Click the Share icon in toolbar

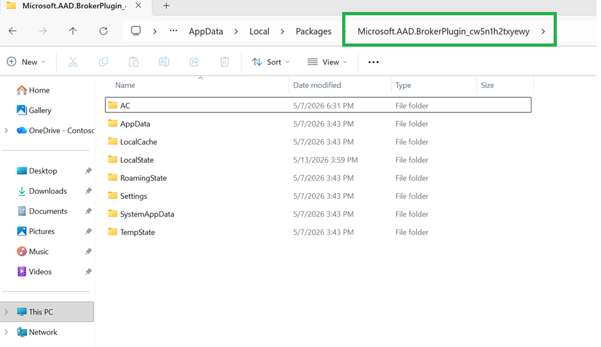click(x=194, y=62)
